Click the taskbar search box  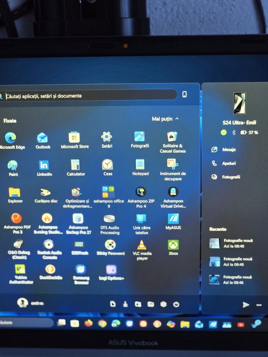26,323
